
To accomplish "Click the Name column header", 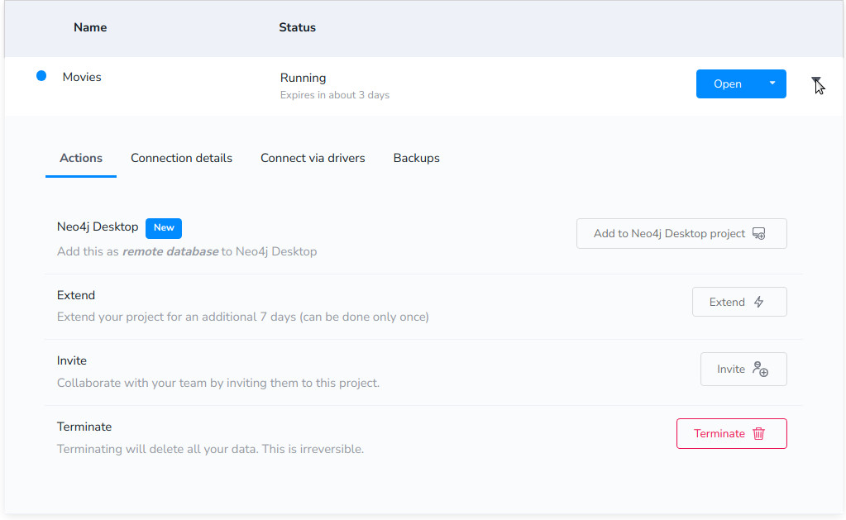I will pyautogui.click(x=90, y=27).
